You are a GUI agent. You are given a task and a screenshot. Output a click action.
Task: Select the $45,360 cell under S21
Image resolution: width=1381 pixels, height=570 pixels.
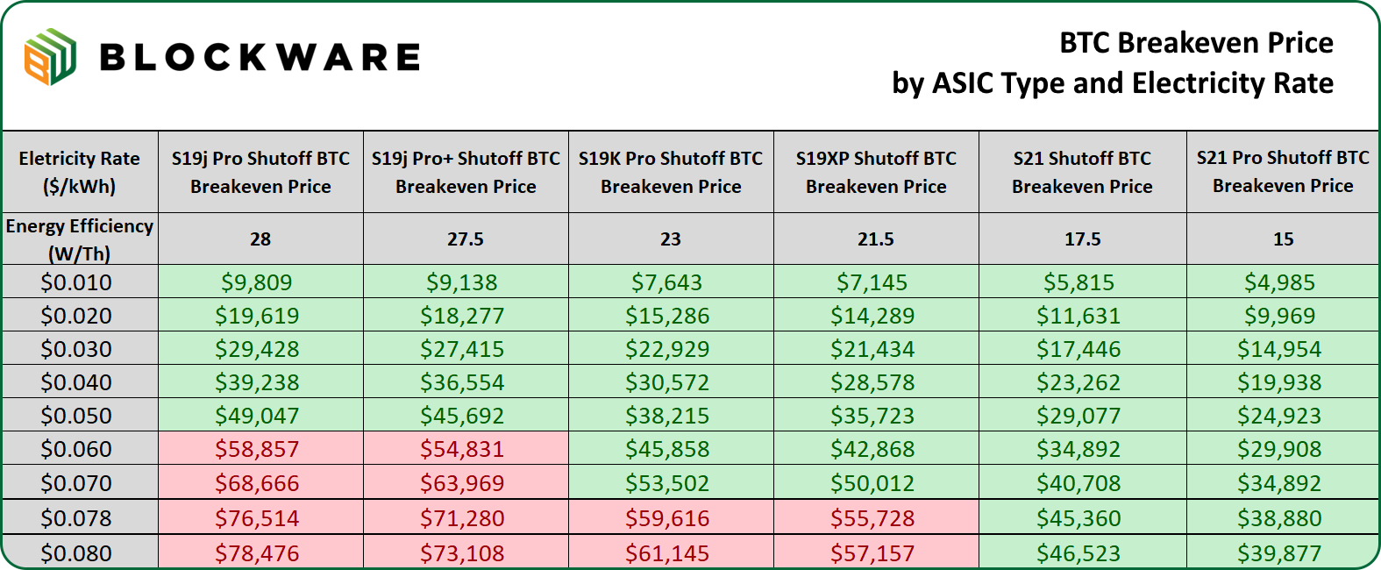click(x=1078, y=518)
